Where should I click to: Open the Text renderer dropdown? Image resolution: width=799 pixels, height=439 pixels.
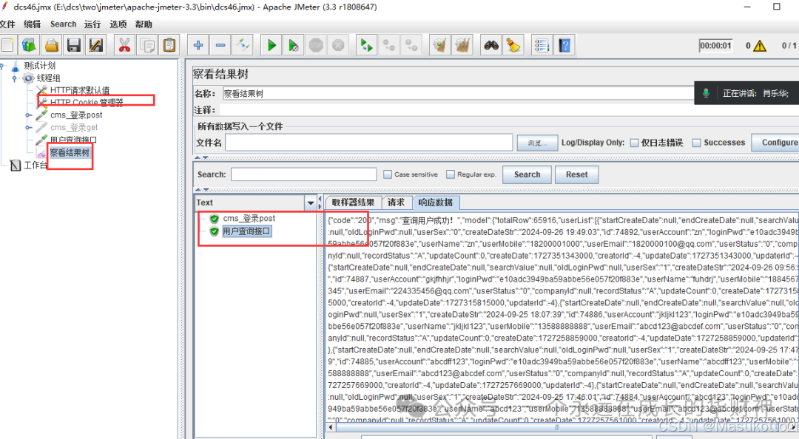pos(310,203)
